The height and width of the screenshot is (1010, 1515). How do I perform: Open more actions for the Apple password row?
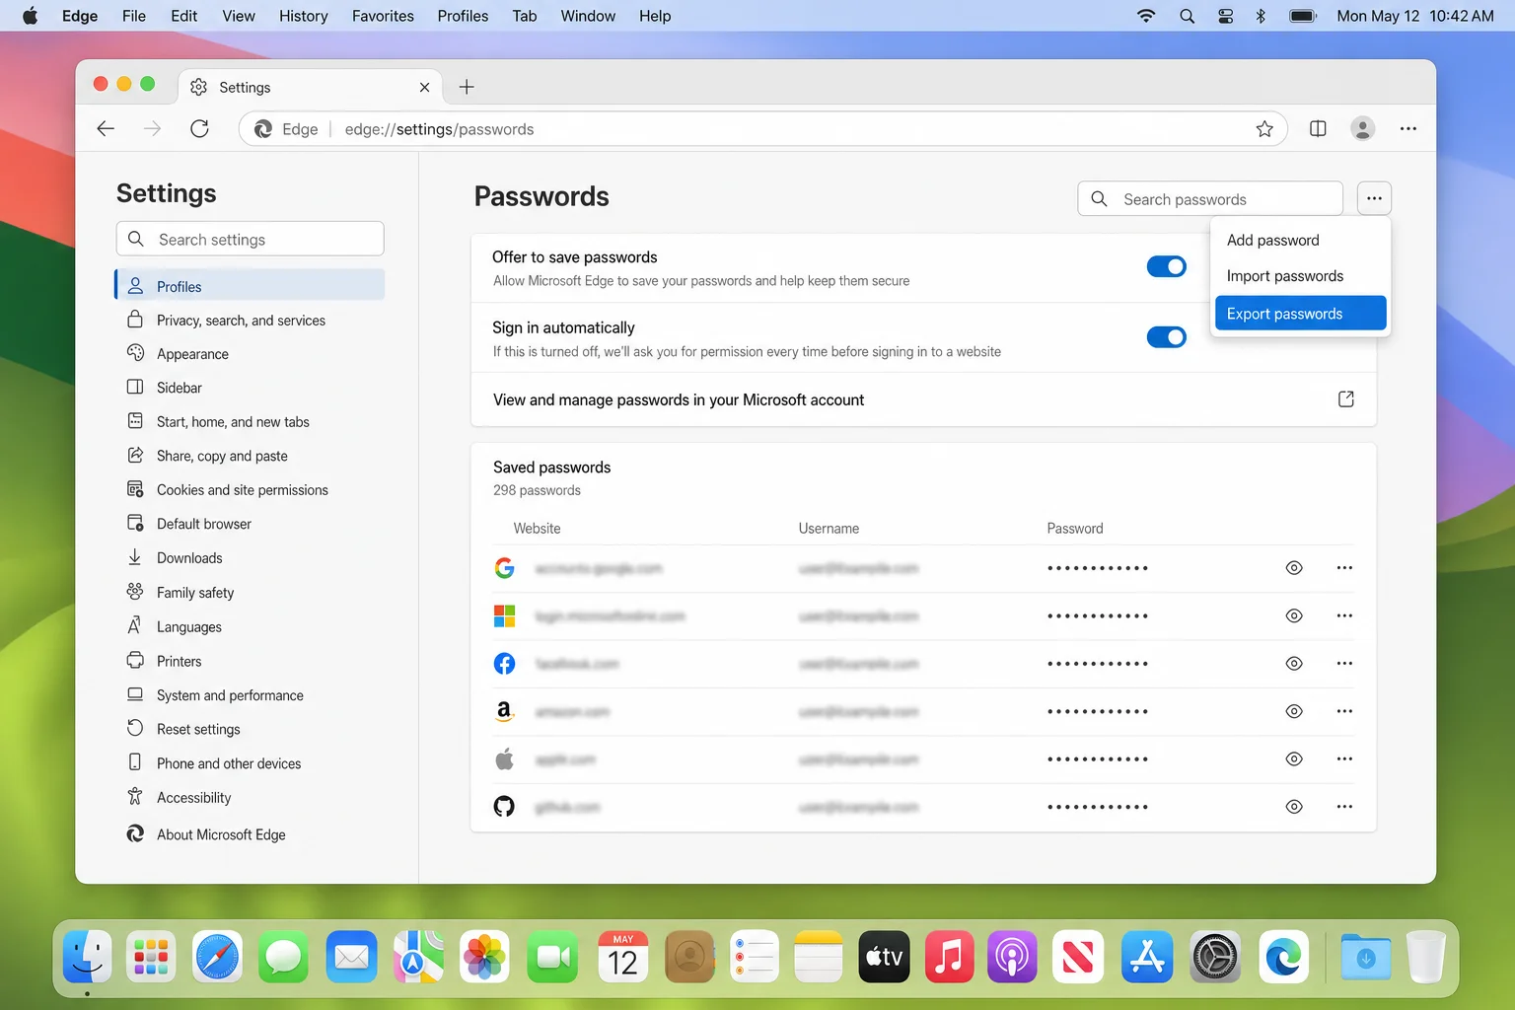click(x=1344, y=758)
